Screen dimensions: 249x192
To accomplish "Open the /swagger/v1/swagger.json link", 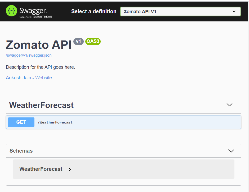I will pos(29,55).
